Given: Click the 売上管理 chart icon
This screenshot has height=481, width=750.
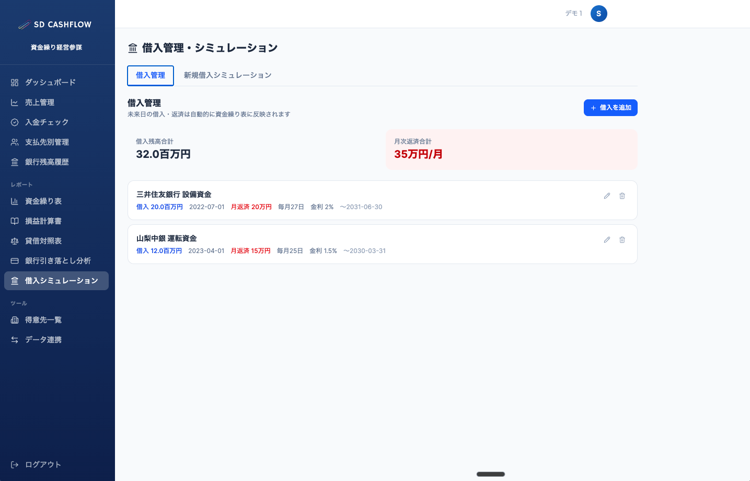Looking at the screenshot, I should (x=15, y=102).
